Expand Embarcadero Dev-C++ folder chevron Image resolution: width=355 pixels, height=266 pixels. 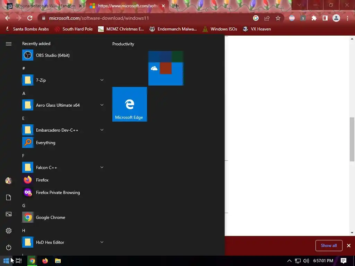pyautogui.click(x=102, y=130)
